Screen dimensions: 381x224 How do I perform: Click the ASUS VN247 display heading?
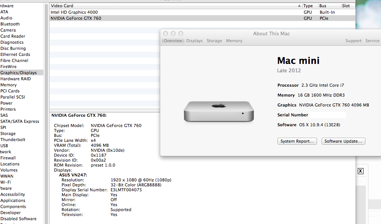[x=73, y=175]
